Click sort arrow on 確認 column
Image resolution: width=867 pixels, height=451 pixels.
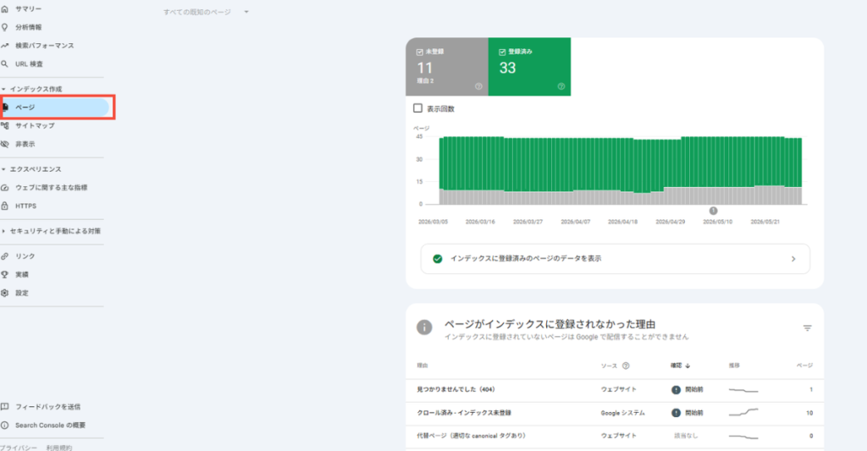[x=688, y=366]
